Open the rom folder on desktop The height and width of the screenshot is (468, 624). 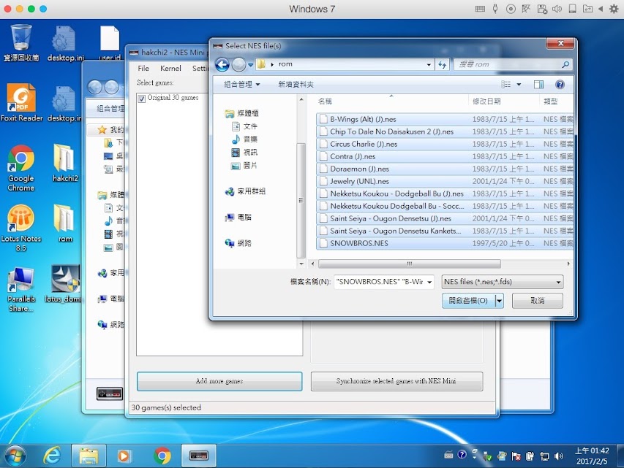click(65, 223)
